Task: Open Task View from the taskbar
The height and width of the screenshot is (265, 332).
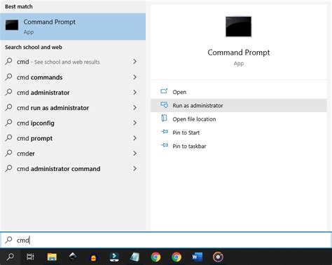Action: tap(30, 257)
